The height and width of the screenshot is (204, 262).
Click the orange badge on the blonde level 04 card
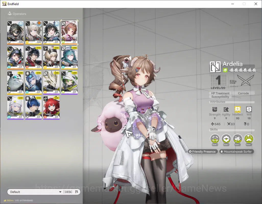pos(39,23)
